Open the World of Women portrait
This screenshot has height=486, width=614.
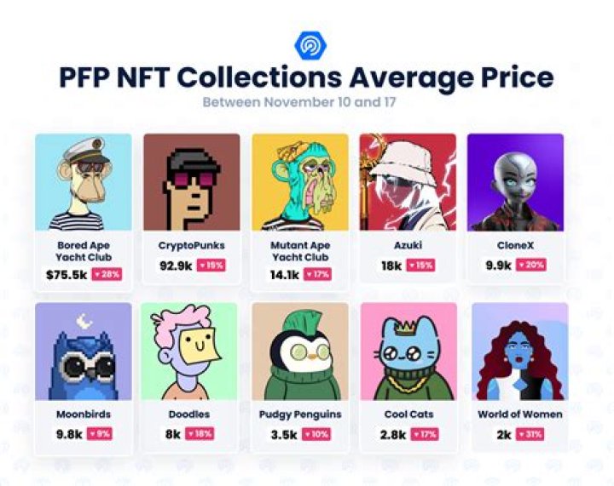(519, 351)
